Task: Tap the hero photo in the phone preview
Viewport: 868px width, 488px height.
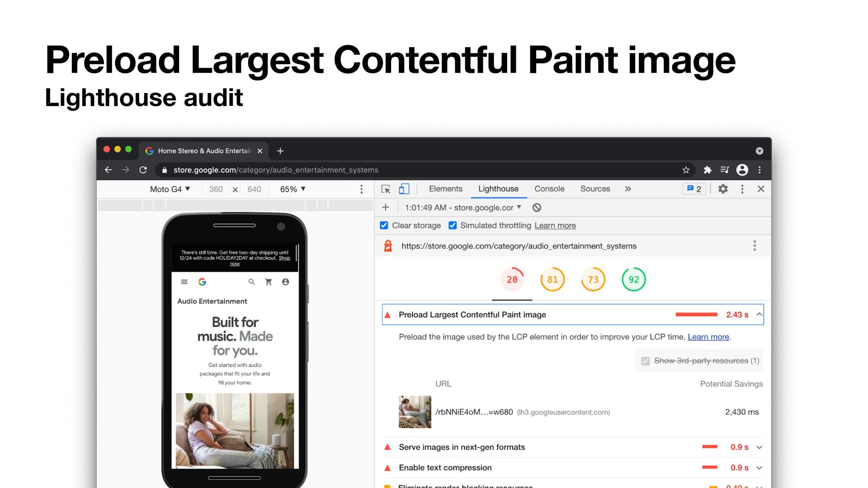Action: click(235, 431)
